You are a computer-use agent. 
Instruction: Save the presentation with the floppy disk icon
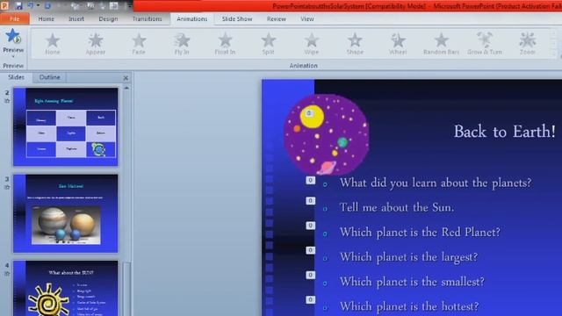[x=18, y=5]
